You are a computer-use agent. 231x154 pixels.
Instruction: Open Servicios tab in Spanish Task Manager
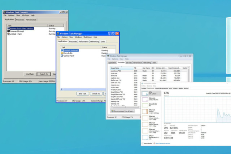click(186, 88)
